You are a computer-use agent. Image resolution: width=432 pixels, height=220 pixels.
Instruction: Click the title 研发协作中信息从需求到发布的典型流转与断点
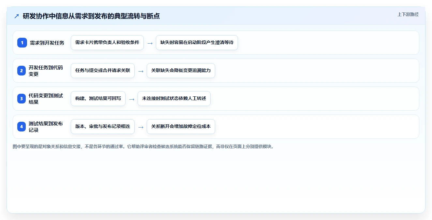91,16
